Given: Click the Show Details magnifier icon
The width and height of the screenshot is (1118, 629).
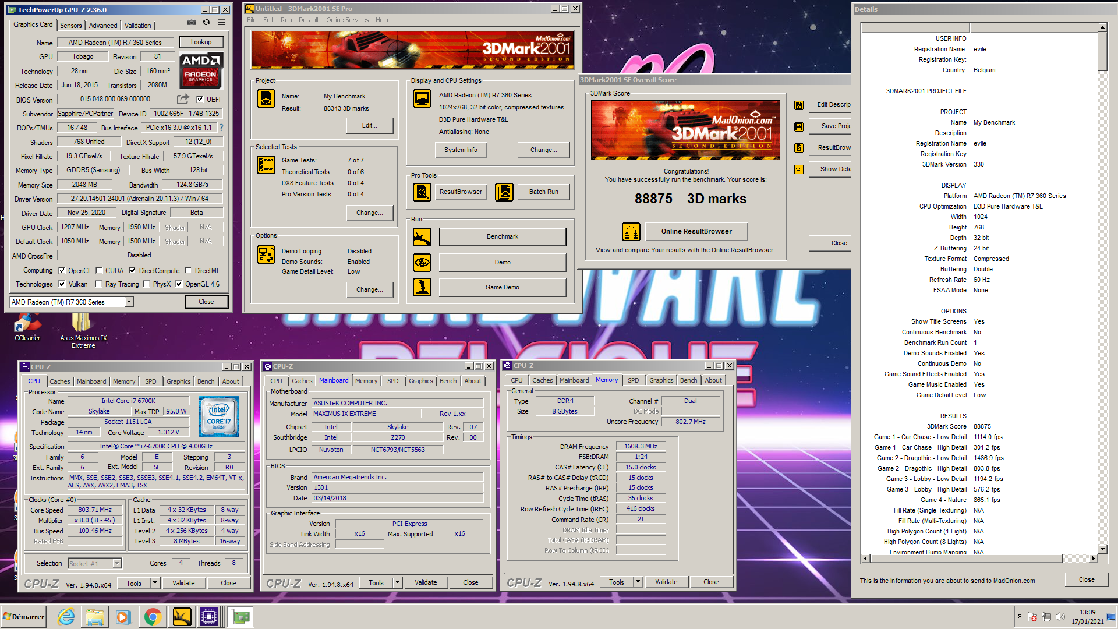Looking at the screenshot, I should click(799, 169).
